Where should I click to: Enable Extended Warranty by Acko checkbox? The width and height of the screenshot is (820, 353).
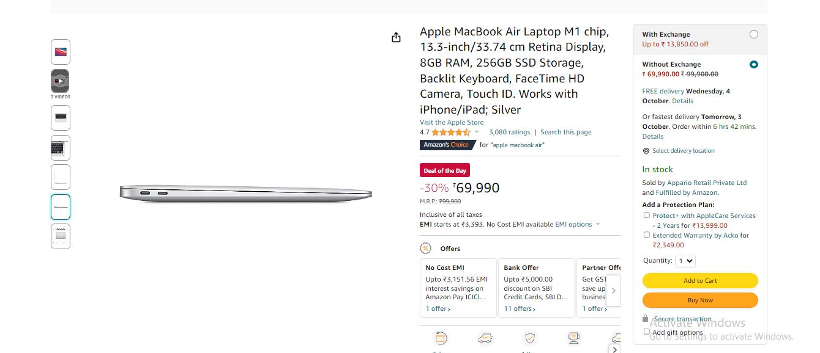pyautogui.click(x=647, y=235)
